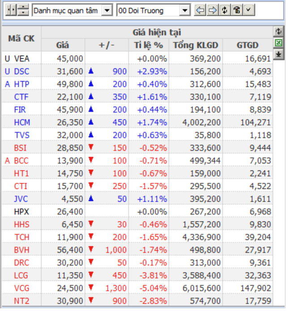Select the HT1 stock code
Viewport: 290px width, 311px height.
(21, 174)
